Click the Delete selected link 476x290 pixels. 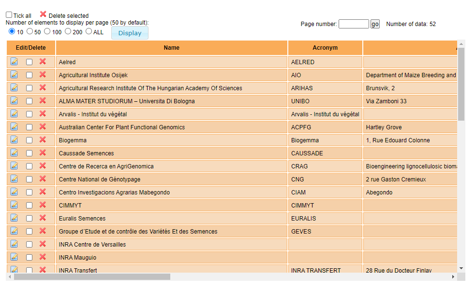pos(69,16)
